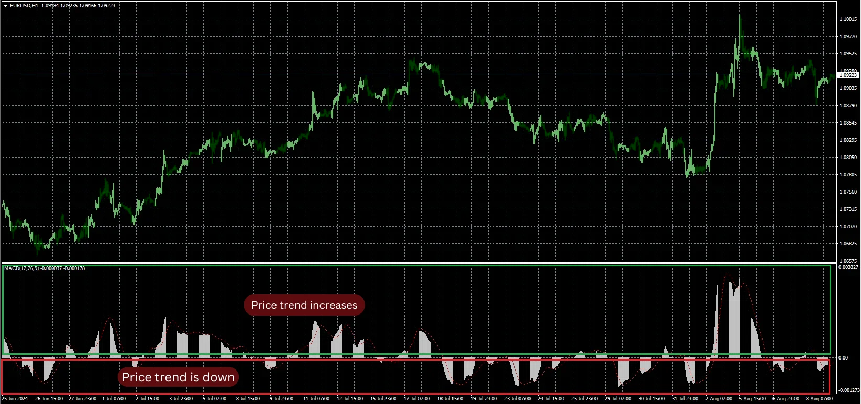Viewport: 861px width, 404px height.
Task: Click the 27 Jun 23:00 time label
Action: tap(82, 399)
